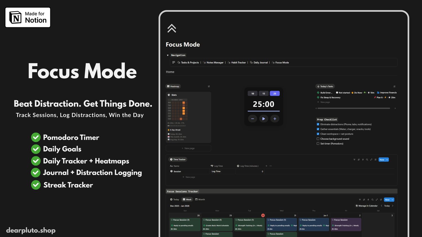Open Tasks & Projects navigation link
The width and height of the screenshot is (422, 237).
(x=188, y=62)
